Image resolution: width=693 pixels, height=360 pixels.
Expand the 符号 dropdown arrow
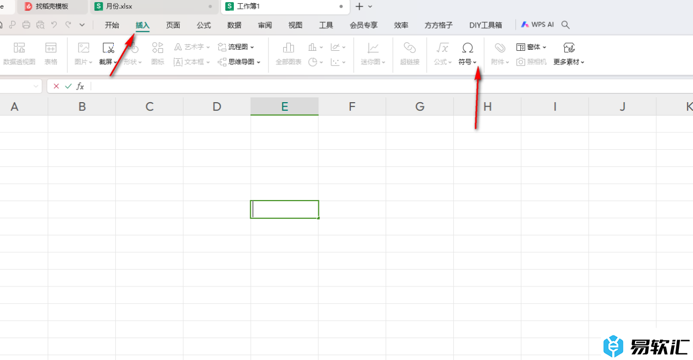click(475, 63)
